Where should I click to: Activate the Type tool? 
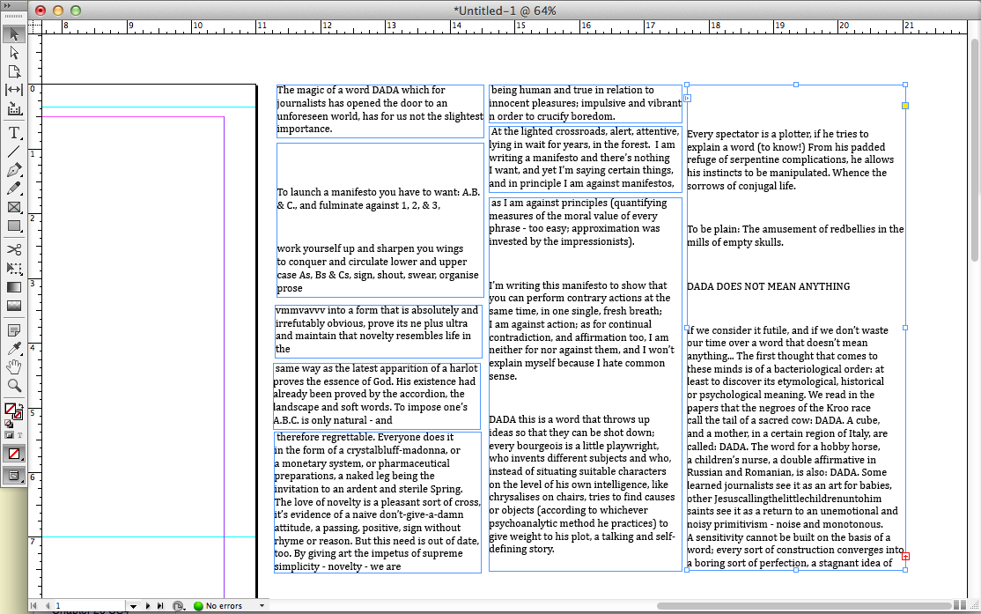14,133
